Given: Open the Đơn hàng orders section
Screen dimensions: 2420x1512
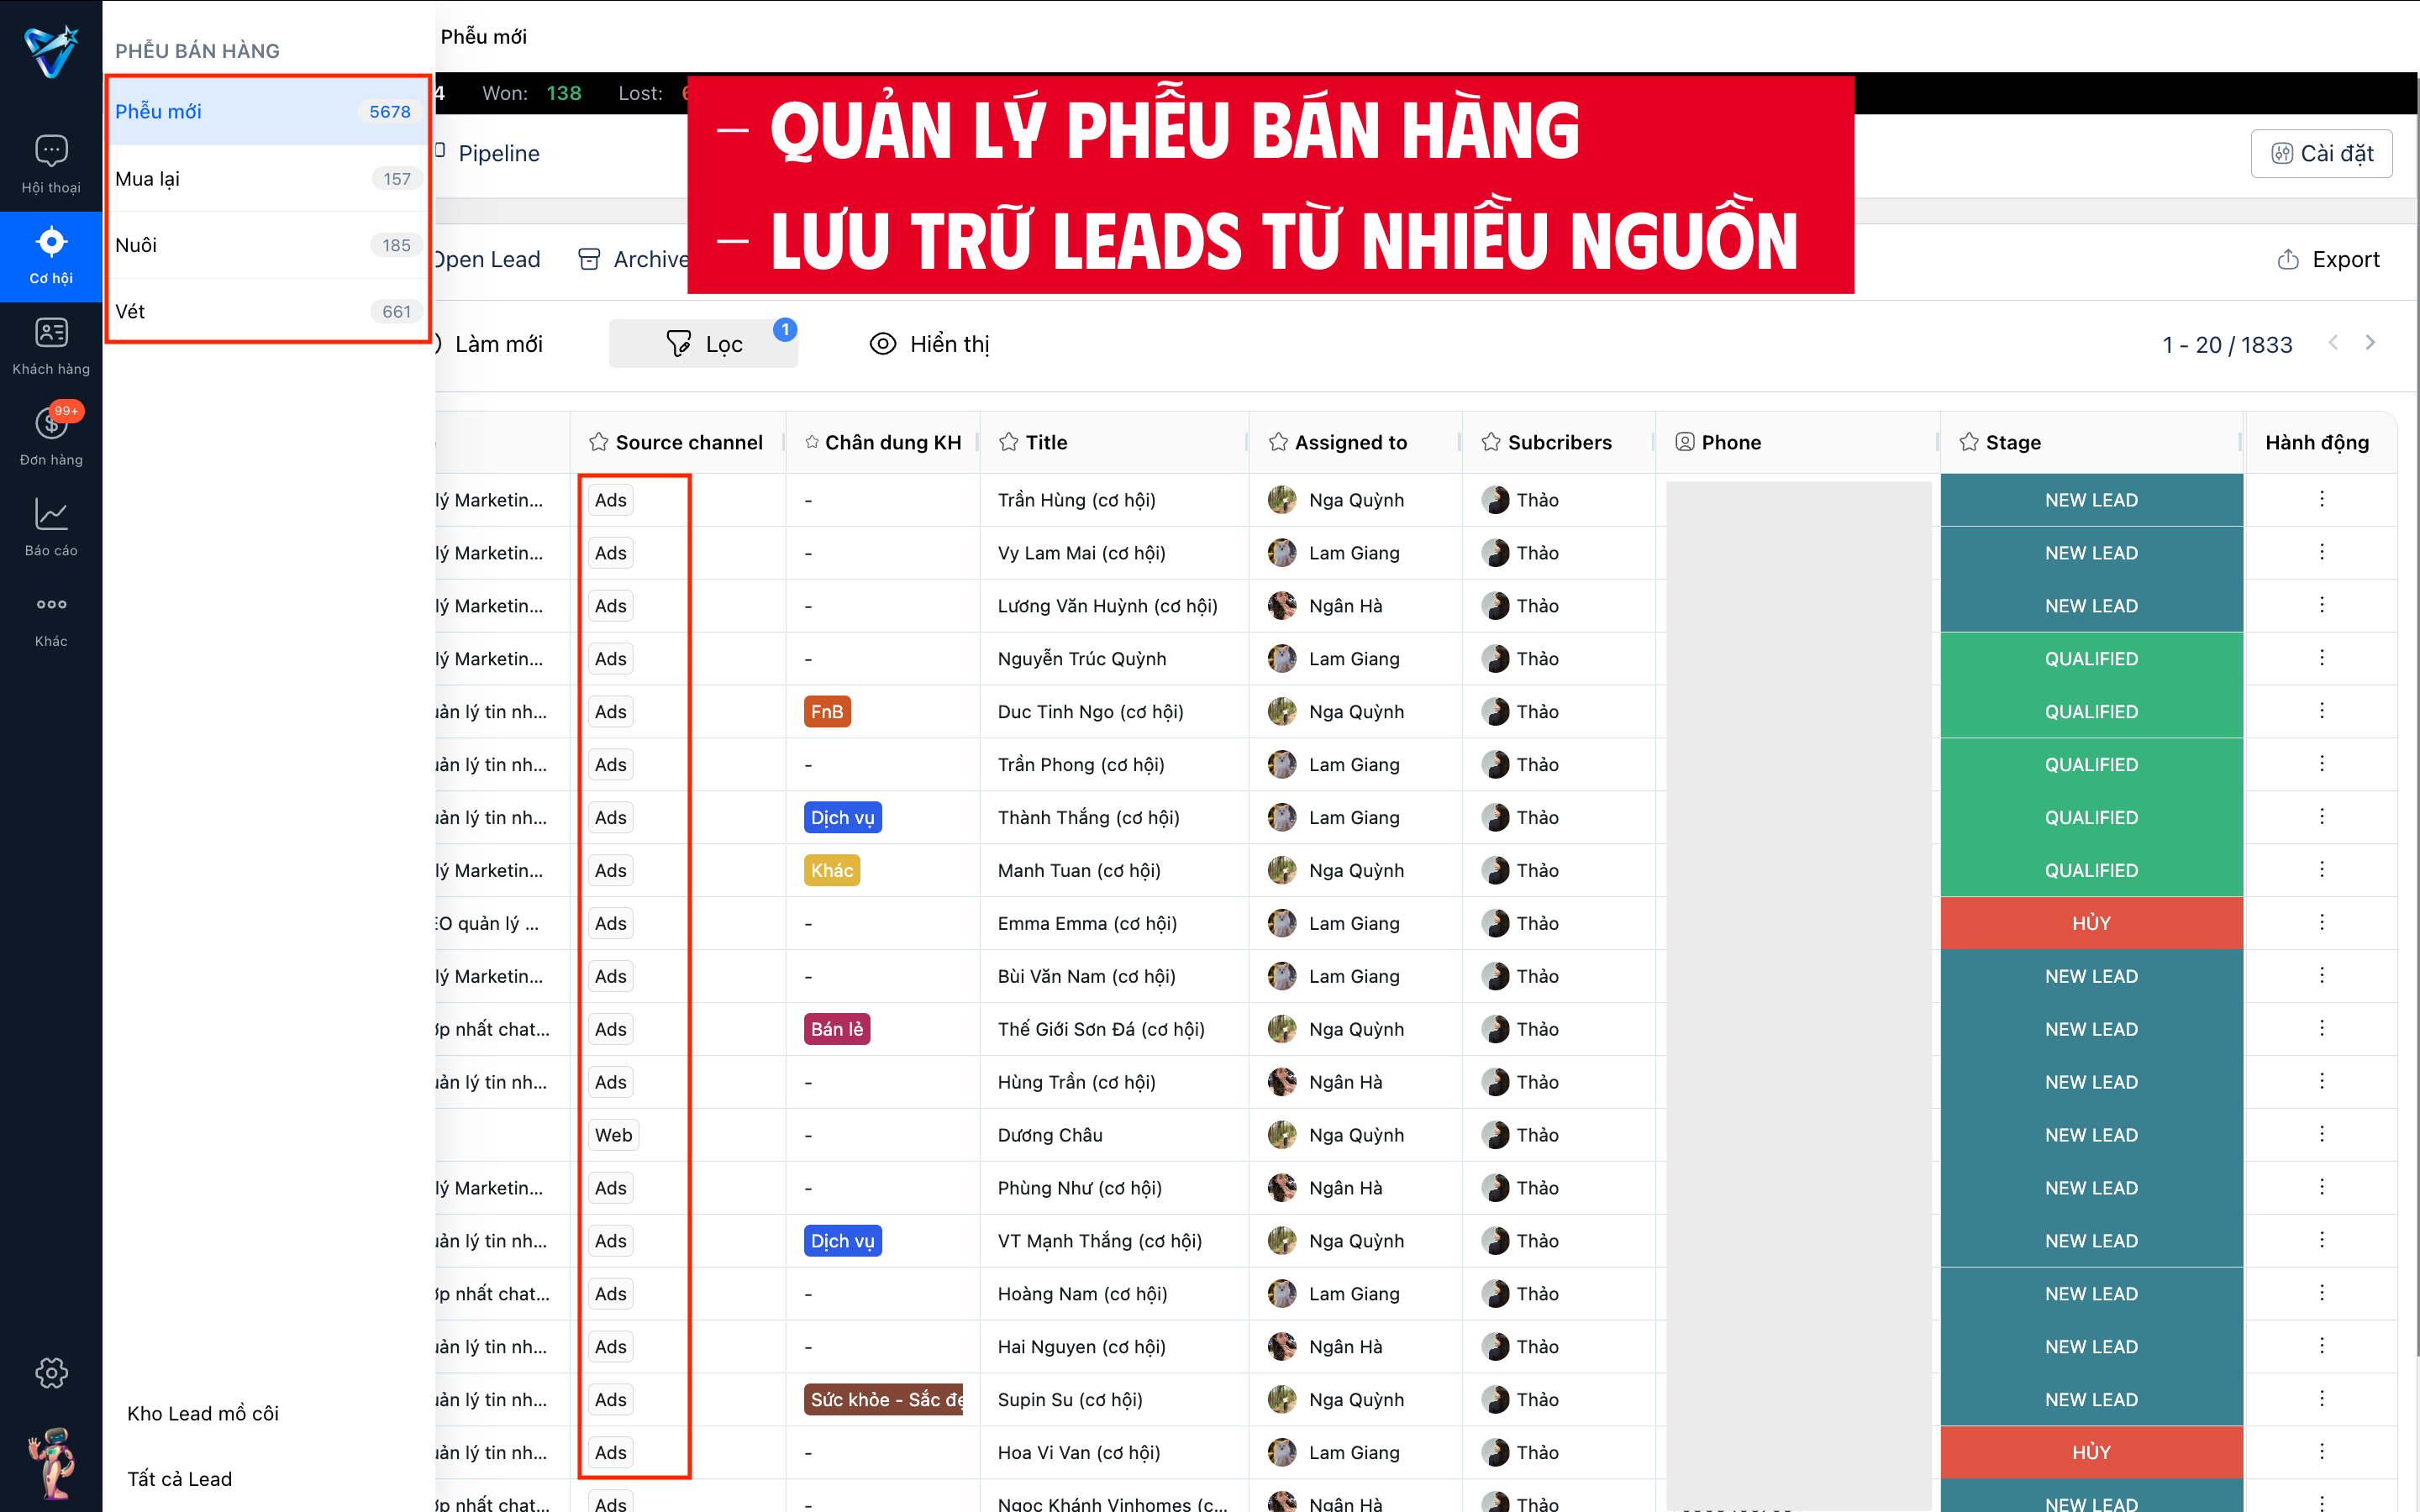Looking at the screenshot, I should tap(51, 437).
